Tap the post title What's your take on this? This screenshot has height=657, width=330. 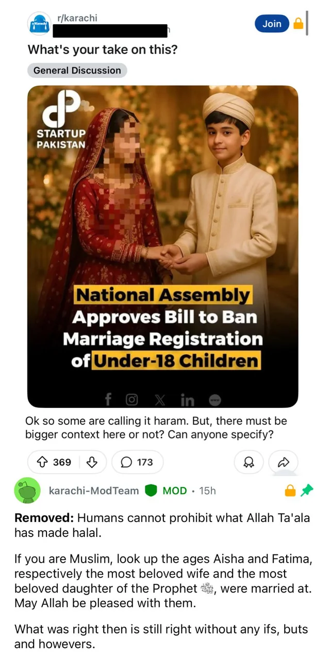[x=103, y=50]
